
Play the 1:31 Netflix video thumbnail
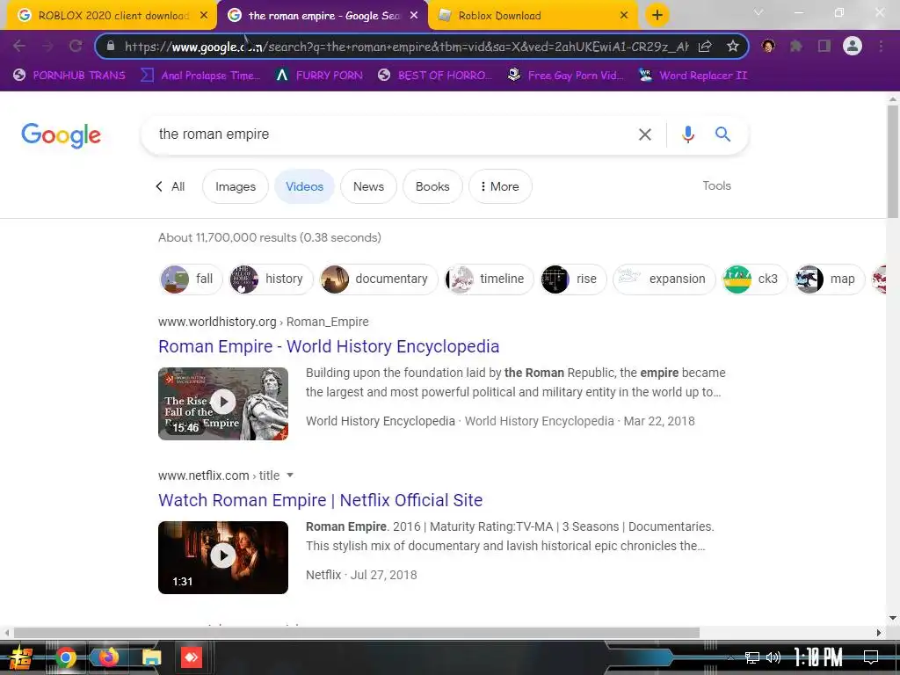(223, 557)
